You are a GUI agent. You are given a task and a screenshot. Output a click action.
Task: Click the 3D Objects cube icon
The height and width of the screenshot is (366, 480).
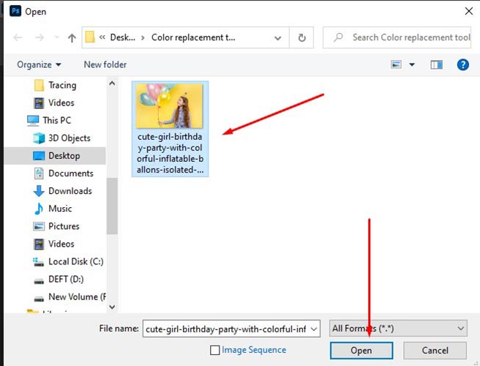pos(39,138)
